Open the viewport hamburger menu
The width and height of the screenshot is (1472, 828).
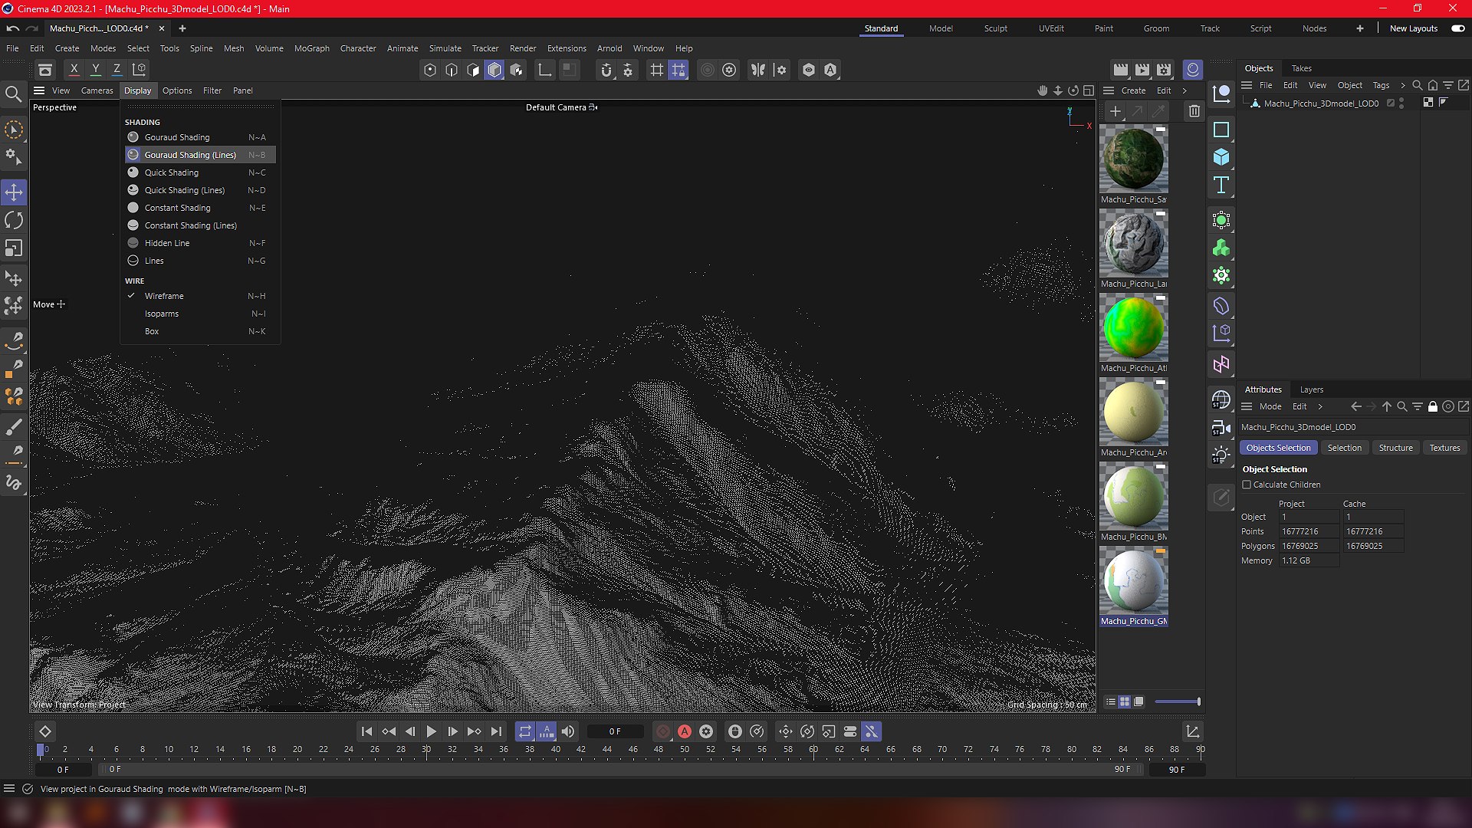click(x=39, y=90)
